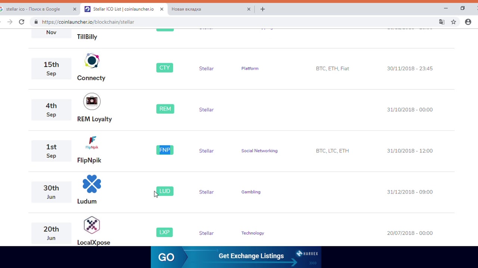Click the LUD token badge
The image size is (478, 268).
(165, 191)
